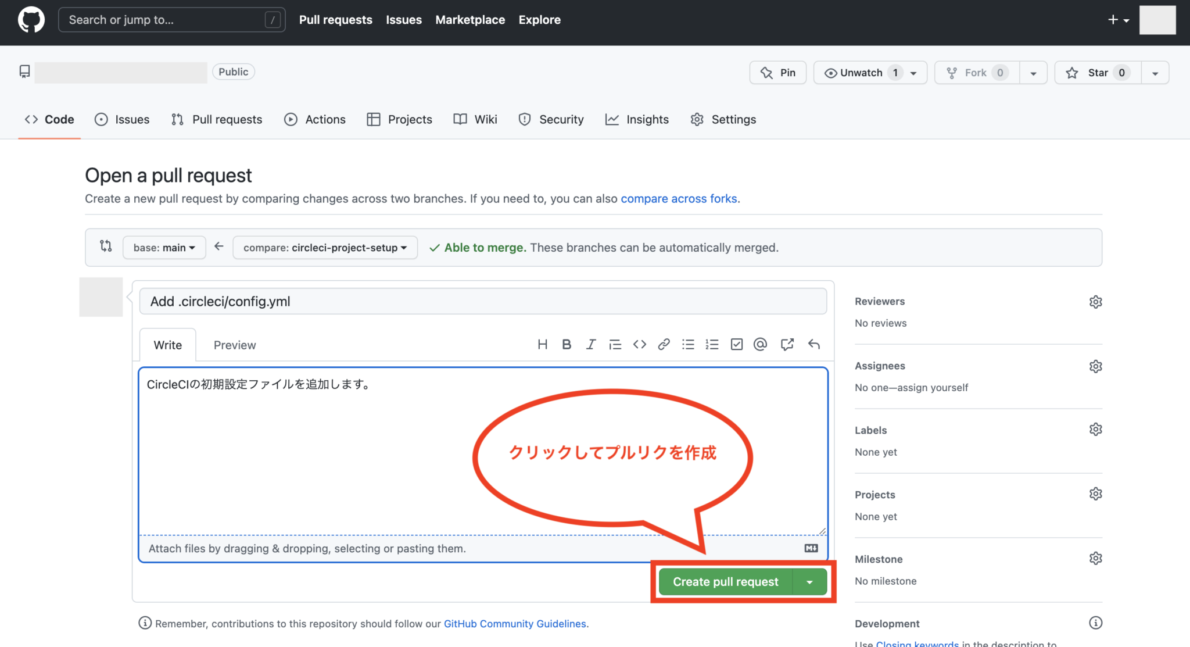Expand the Create pull request dropdown arrow
This screenshot has height=647, width=1190.
coord(810,581)
